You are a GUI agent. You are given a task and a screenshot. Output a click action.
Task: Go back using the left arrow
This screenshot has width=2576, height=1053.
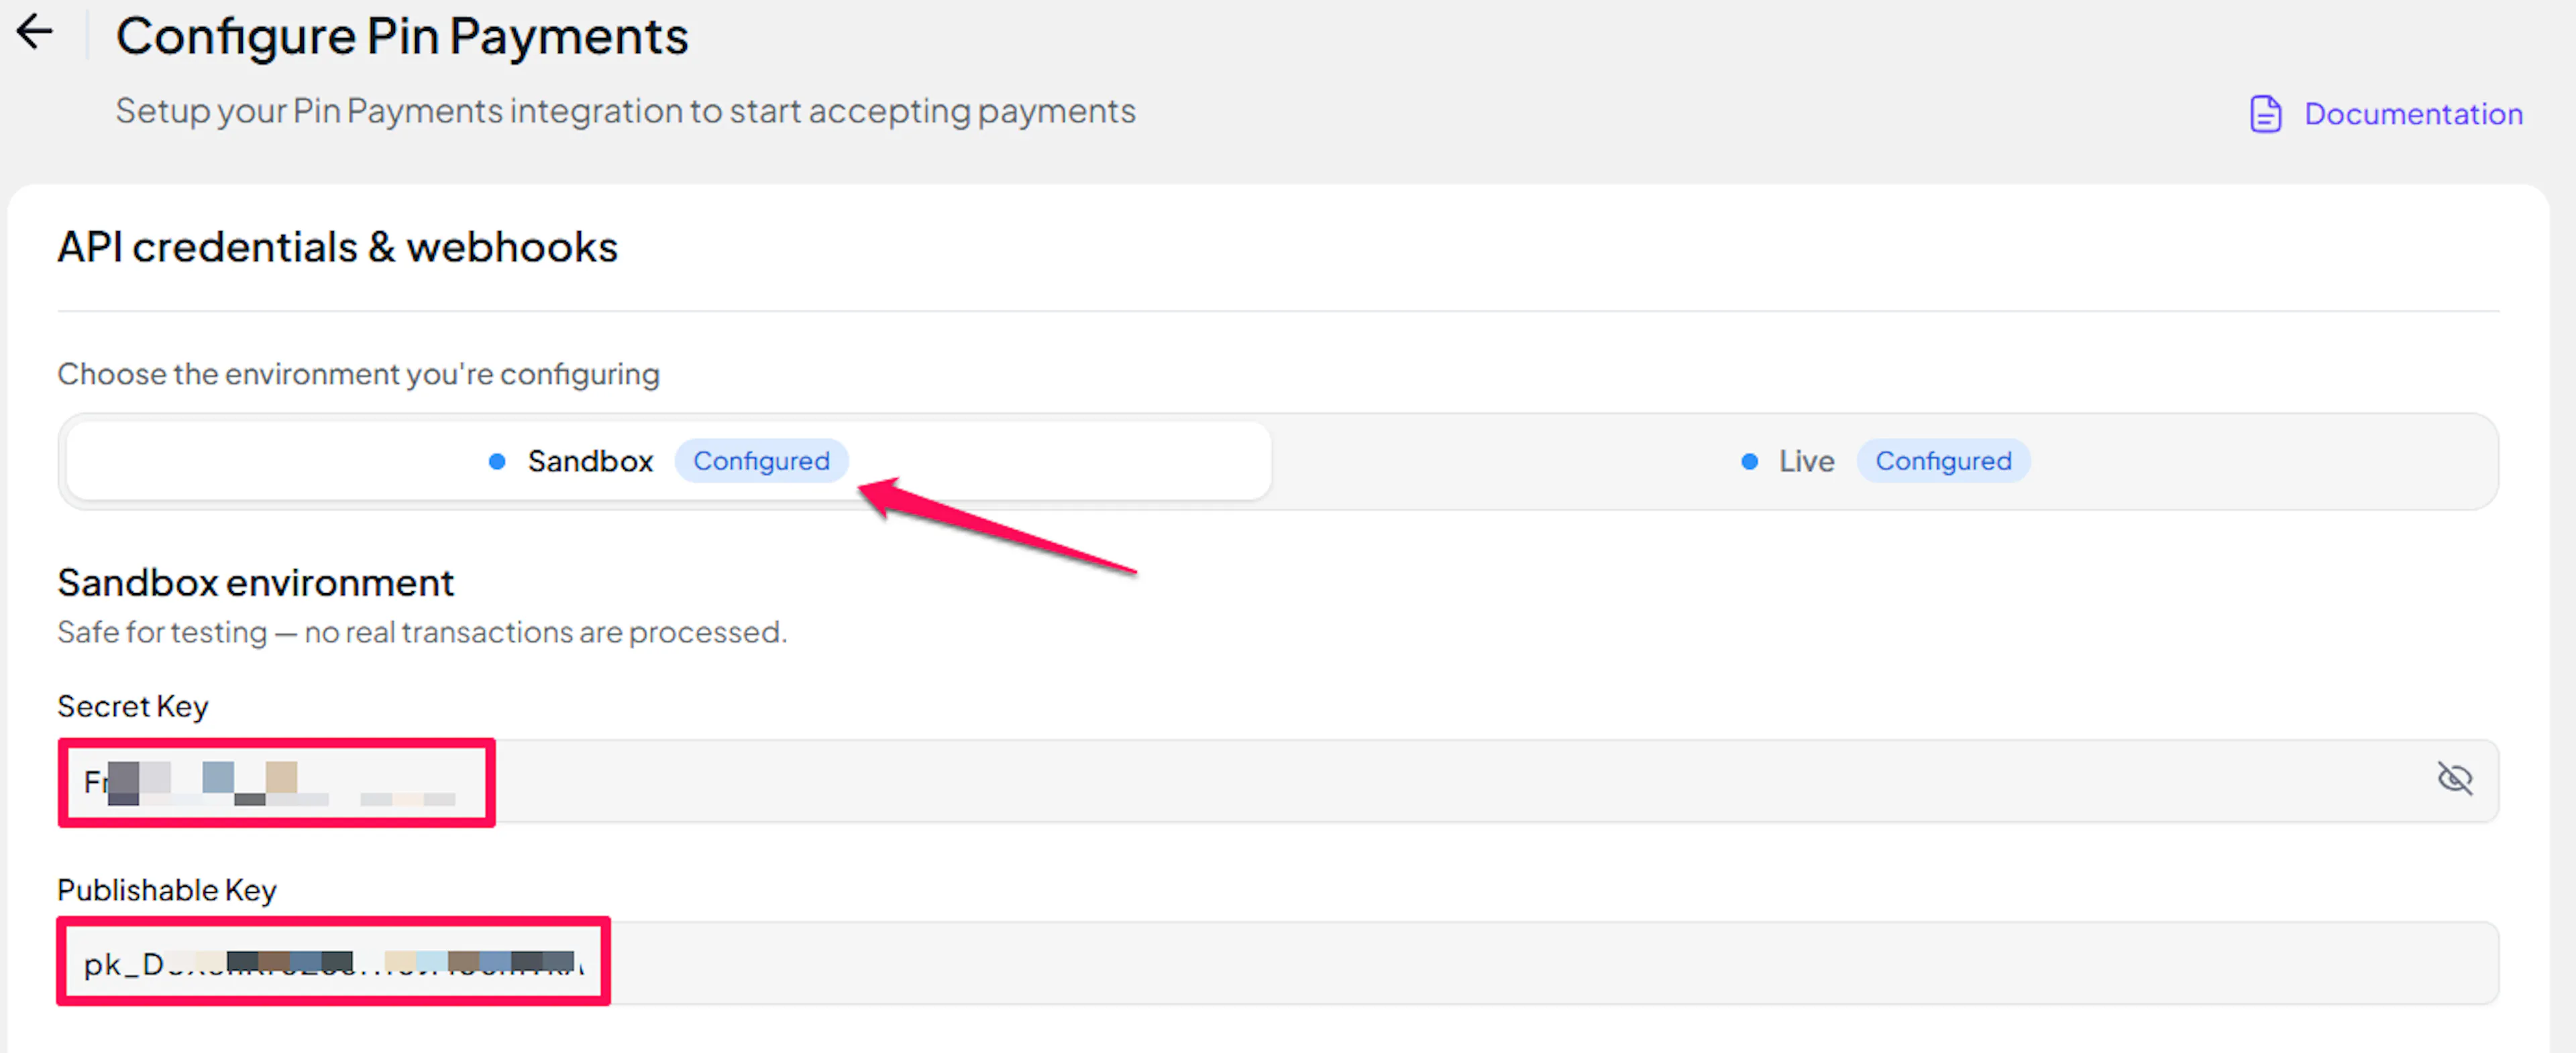click(x=35, y=32)
